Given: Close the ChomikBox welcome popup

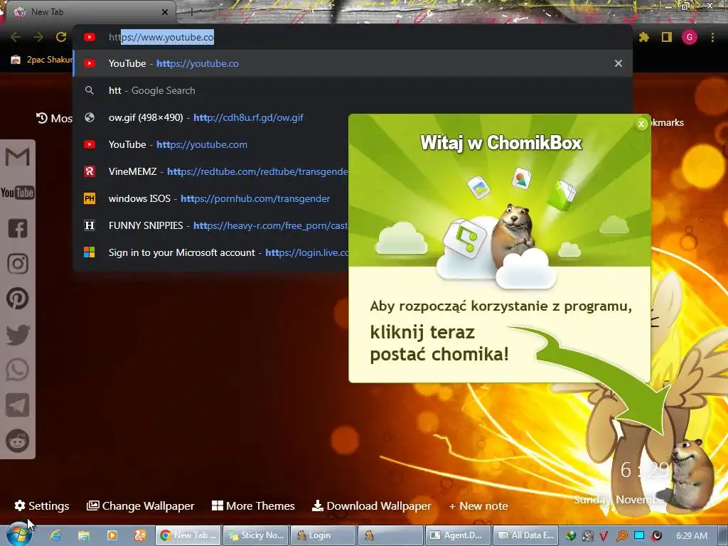Looking at the screenshot, I should pyautogui.click(x=641, y=124).
